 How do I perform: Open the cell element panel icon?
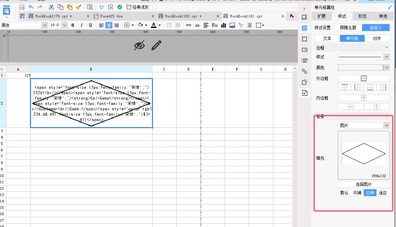coord(305,17)
